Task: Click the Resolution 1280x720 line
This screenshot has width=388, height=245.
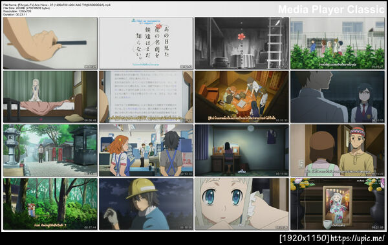Action: (x=17, y=12)
